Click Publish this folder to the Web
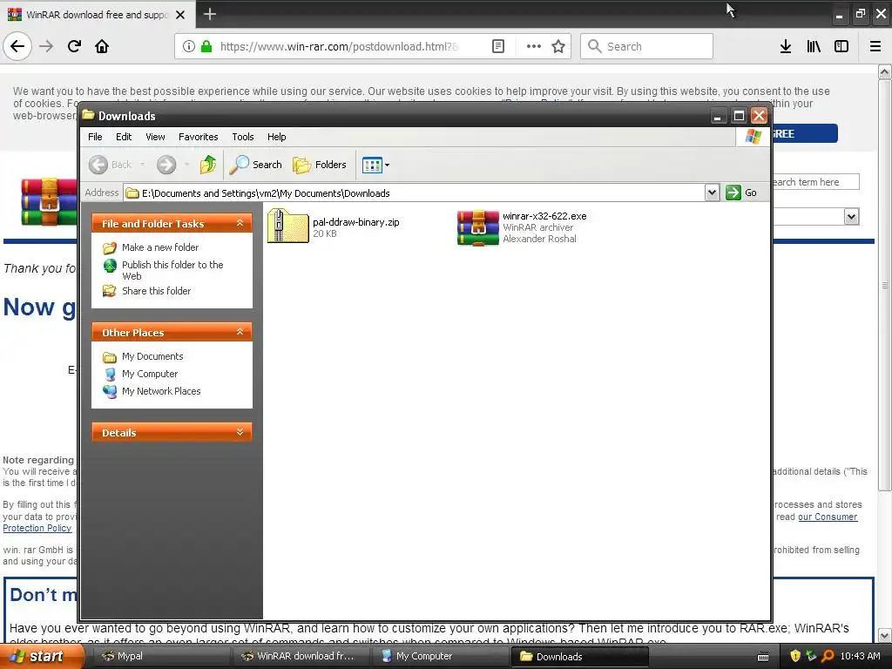This screenshot has width=892, height=669. point(172,270)
